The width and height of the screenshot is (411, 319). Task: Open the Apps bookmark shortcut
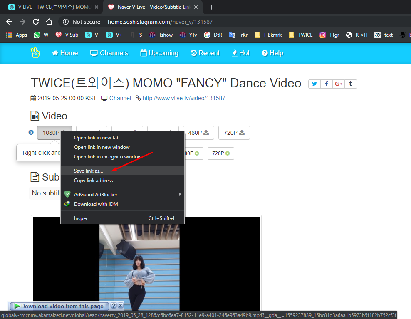tap(17, 35)
